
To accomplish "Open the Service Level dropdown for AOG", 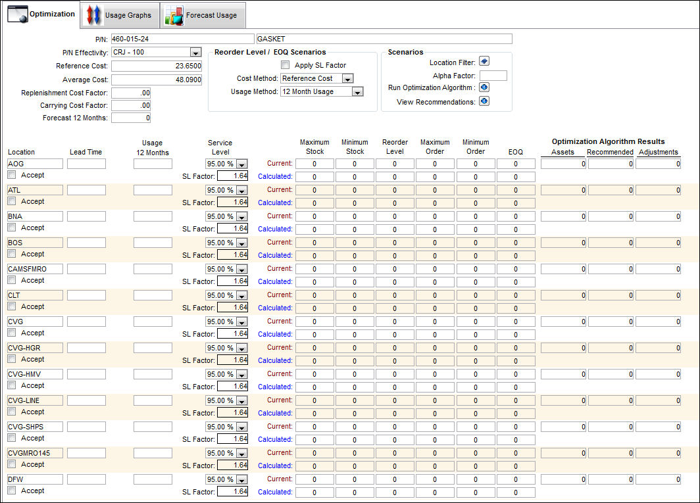I will [x=241, y=164].
